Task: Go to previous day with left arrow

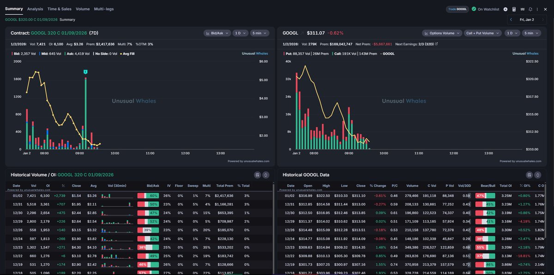Action: click(511, 19)
